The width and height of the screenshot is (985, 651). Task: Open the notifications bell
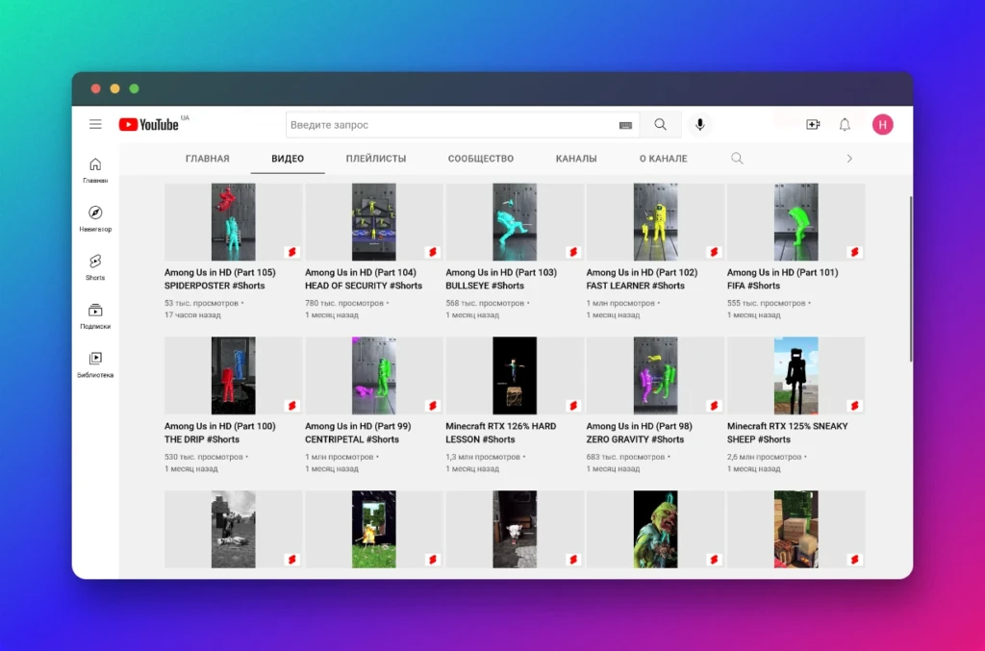pos(845,124)
